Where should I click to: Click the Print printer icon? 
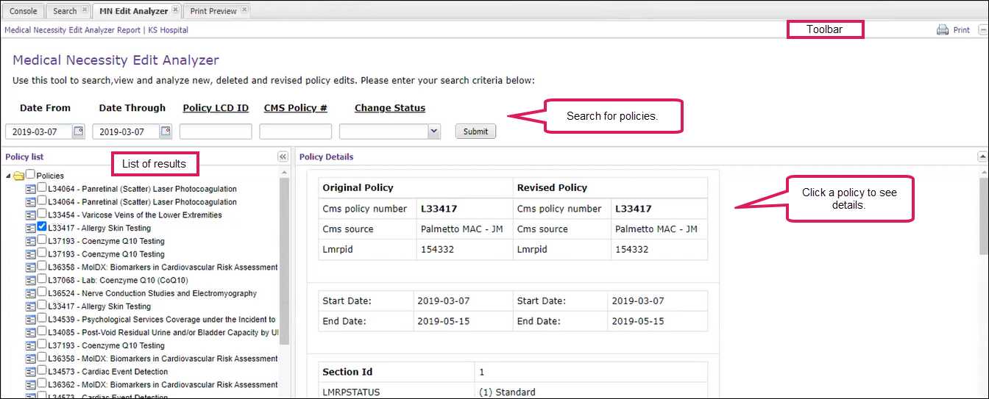[x=943, y=30]
